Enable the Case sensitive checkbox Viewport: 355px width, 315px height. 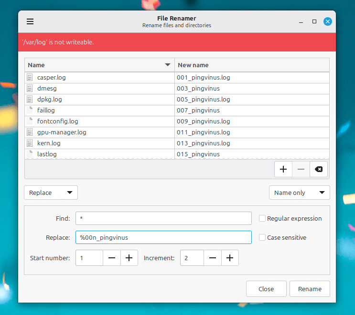pos(262,237)
